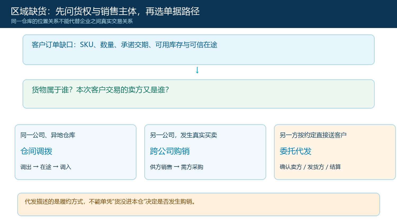Select the question "货物属于谁？本次客户交易的卖方又是谁？"
The width and height of the screenshot is (397, 222).
[100, 90]
